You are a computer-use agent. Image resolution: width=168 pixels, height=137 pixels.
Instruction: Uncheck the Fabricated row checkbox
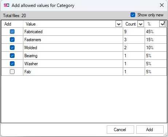pos(12,32)
